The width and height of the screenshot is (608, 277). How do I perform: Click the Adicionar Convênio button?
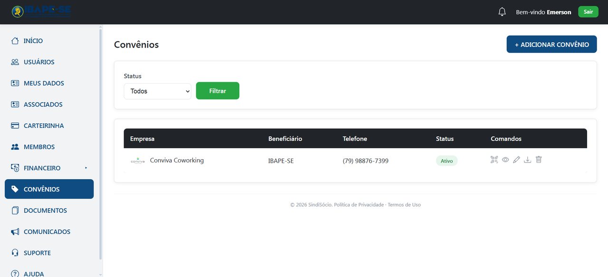click(x=551, y=44)
